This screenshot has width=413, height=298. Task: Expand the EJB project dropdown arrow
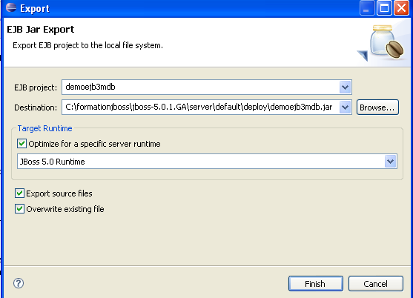345,87
